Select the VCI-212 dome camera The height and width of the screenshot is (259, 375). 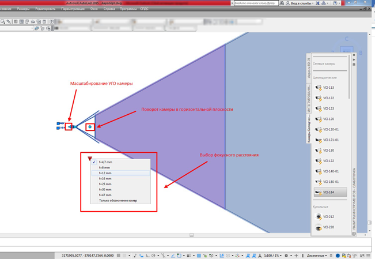[x=328, y=217]
